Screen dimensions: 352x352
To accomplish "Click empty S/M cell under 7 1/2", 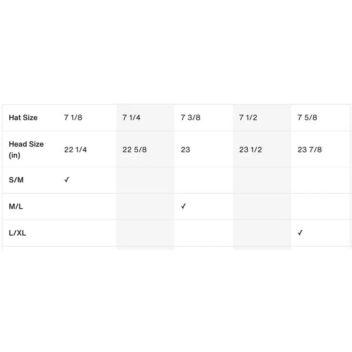I will point(262,180).
